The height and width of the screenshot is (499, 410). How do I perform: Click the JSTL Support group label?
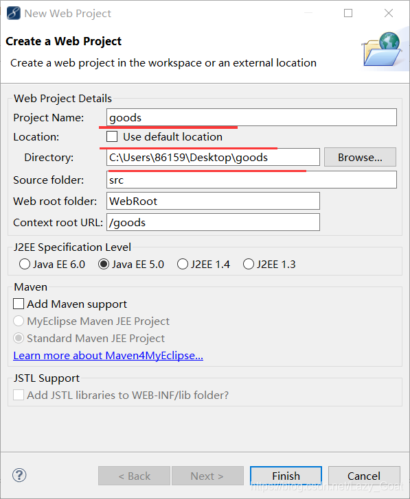tap(47, 378)
